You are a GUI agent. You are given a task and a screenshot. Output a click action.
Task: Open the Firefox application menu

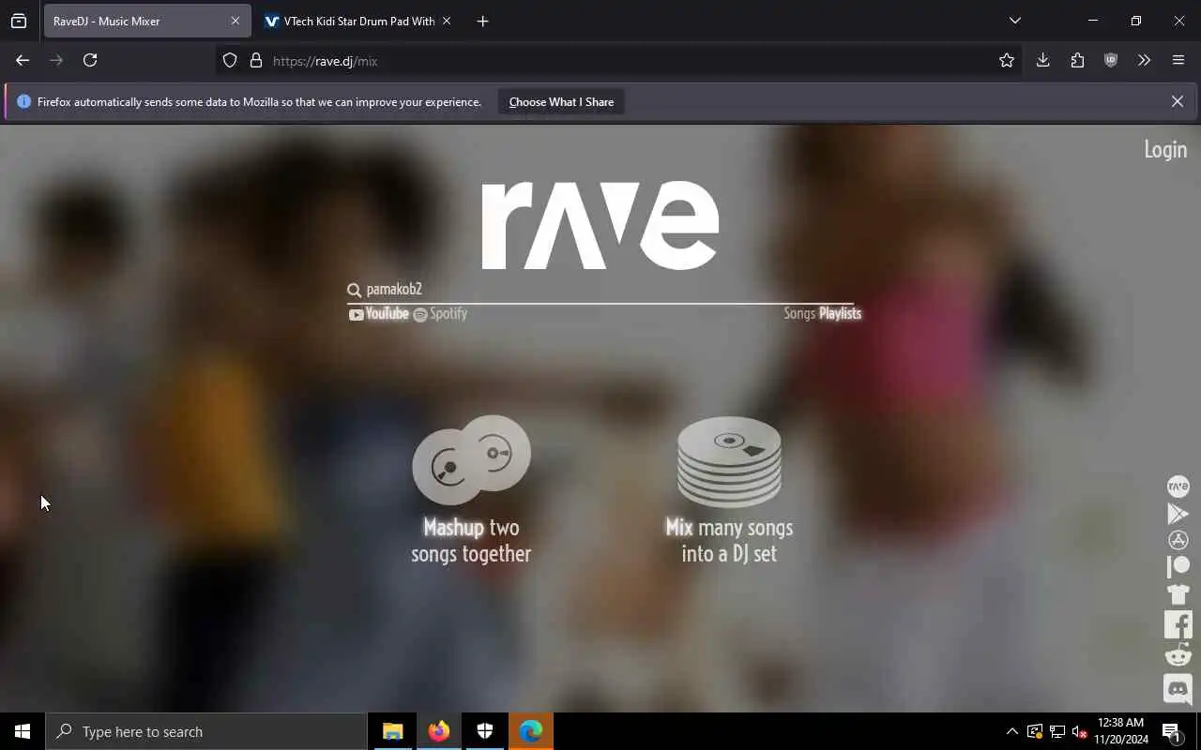(x=1178, y=60)
